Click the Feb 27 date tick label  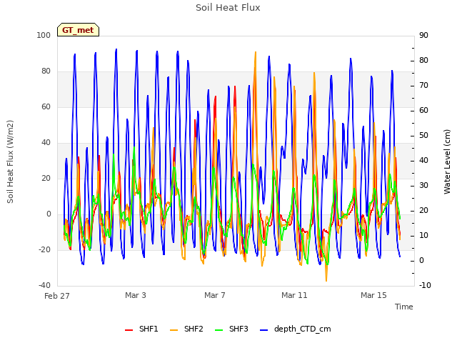pyautogui.click(x=57, y=296)
